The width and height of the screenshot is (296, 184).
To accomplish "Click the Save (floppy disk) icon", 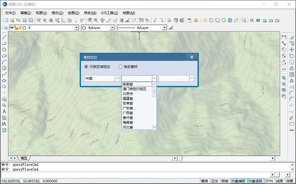I will [25, 20].
